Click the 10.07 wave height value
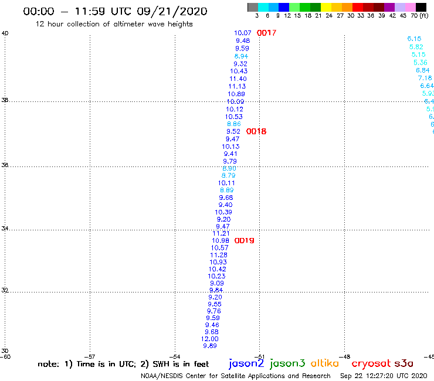The image size is (434, 381). coord(243,33)
